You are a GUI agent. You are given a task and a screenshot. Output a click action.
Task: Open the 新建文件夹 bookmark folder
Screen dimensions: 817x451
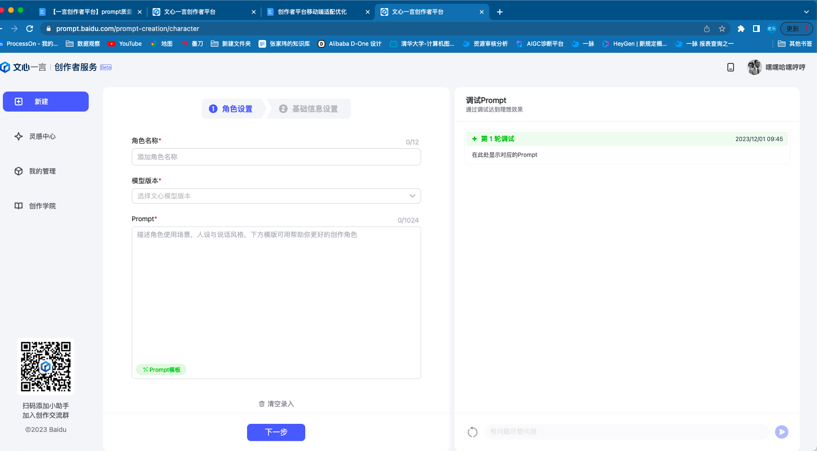[x=231, y=44]
